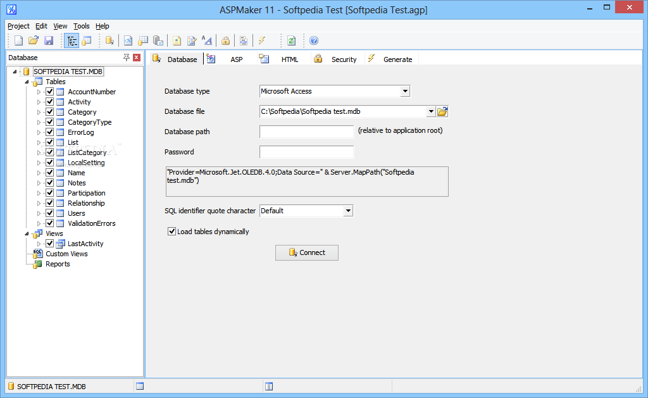Image resolution: width=648 pixels, height=398 pixels.
Task: Select the Reports node in the tree
Action: pos(58,264)
